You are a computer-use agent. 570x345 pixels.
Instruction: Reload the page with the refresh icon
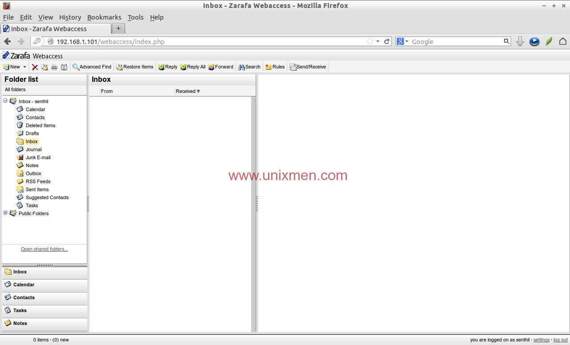point(387,41)
